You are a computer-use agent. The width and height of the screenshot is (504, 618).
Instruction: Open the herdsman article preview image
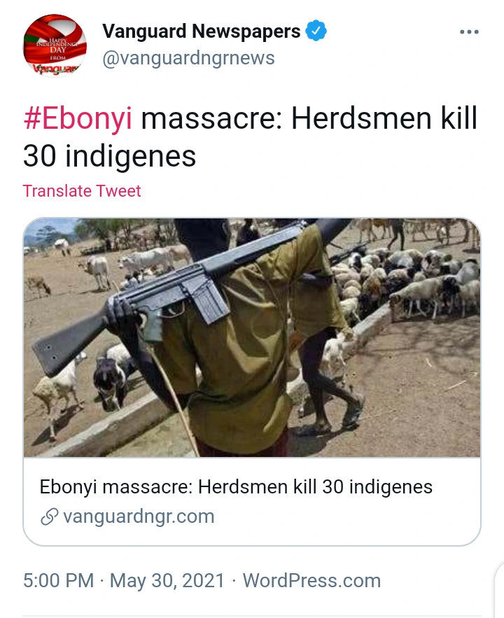252,338
